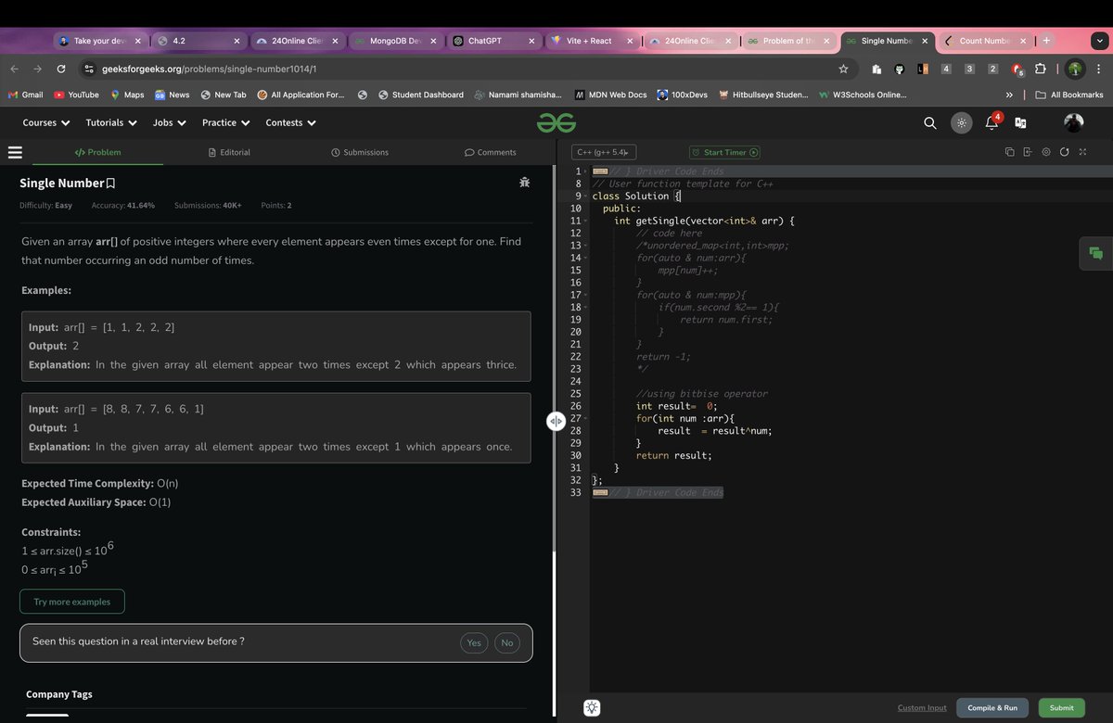Toggle light/dark theme sun icon in header
Image resolution: width=1113 pixels, height=723 pixels.
[961, 122]
